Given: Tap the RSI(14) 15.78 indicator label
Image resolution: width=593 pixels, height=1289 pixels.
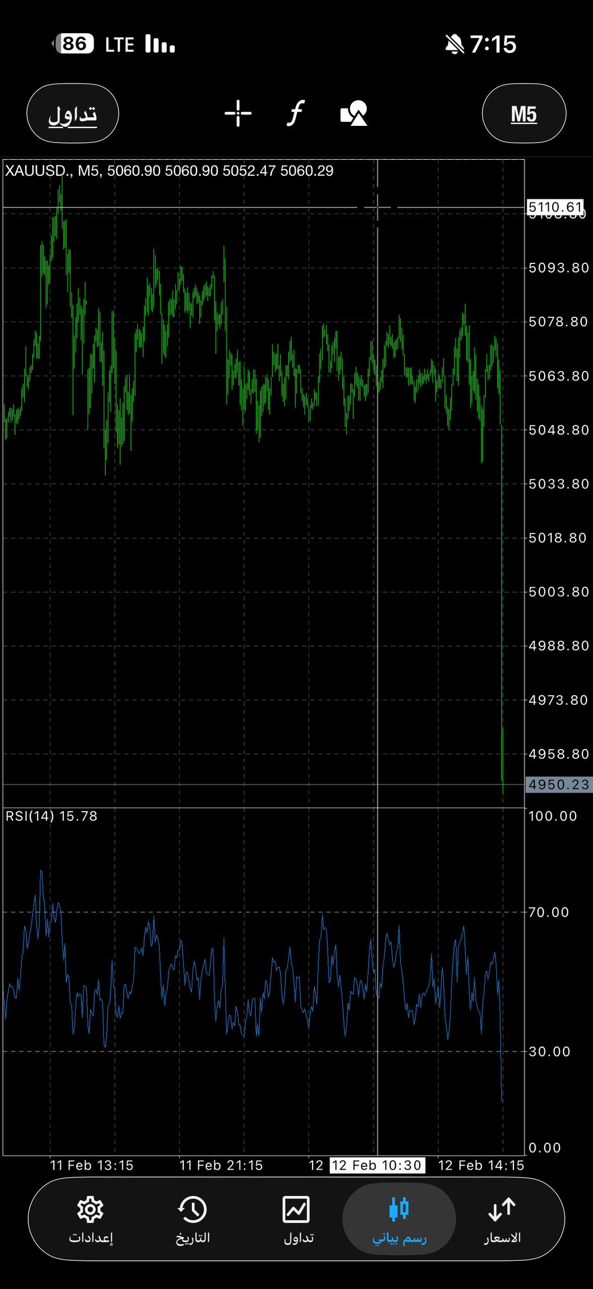Looking at the screenshot, I should pos(51,816).
